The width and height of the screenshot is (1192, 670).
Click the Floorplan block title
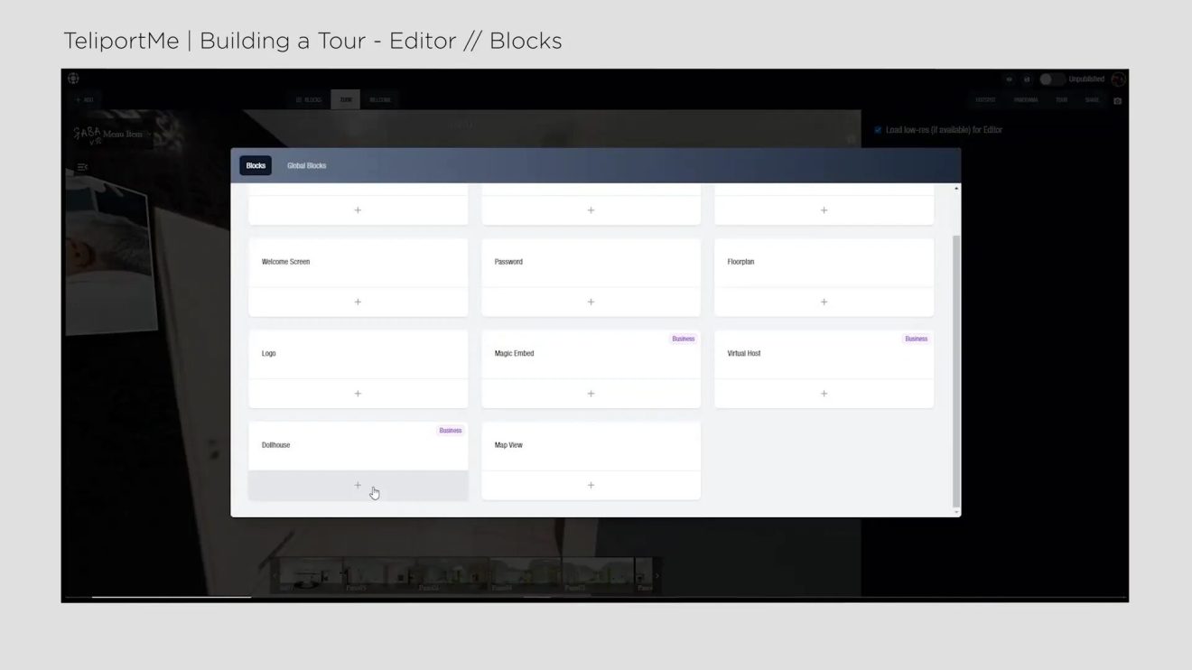click(740, 262)
